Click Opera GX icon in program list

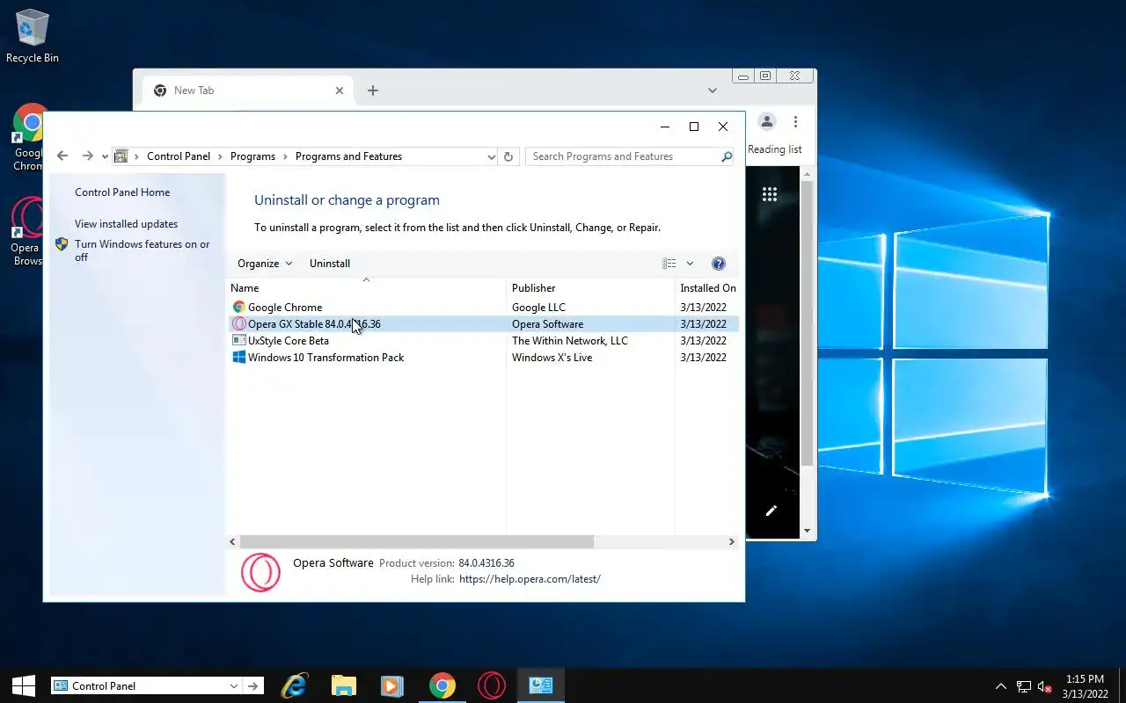pos(238,324)
